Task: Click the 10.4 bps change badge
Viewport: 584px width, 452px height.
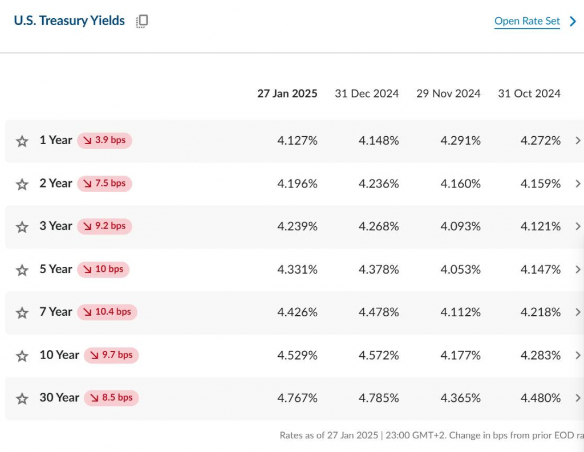Action: tap(107, 312)
